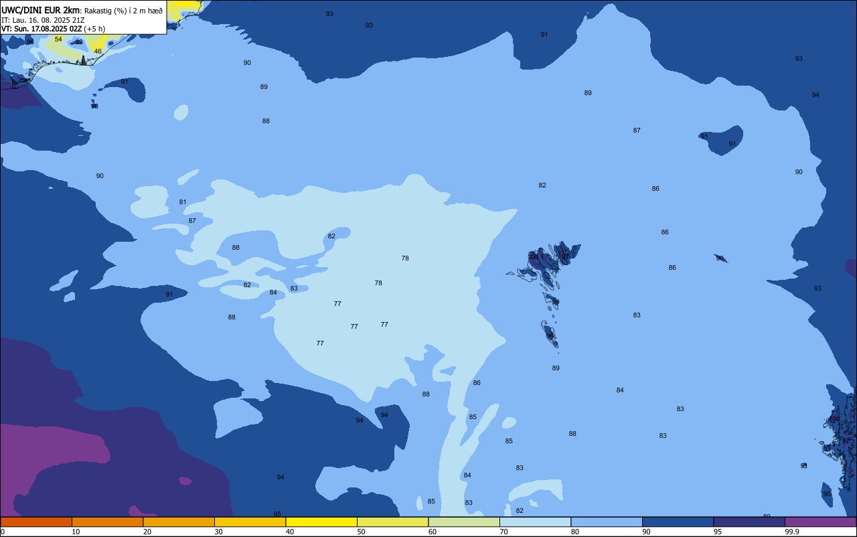Image resolution: width=857 pixels, height=537 pixels.
Task: Click the legend tick label '60'
Action: pos(433,532)
